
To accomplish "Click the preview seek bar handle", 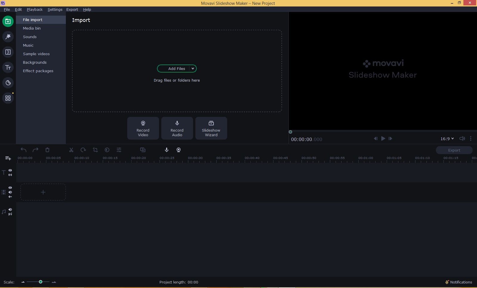I will pyautogui.click(x=290, y=132).
